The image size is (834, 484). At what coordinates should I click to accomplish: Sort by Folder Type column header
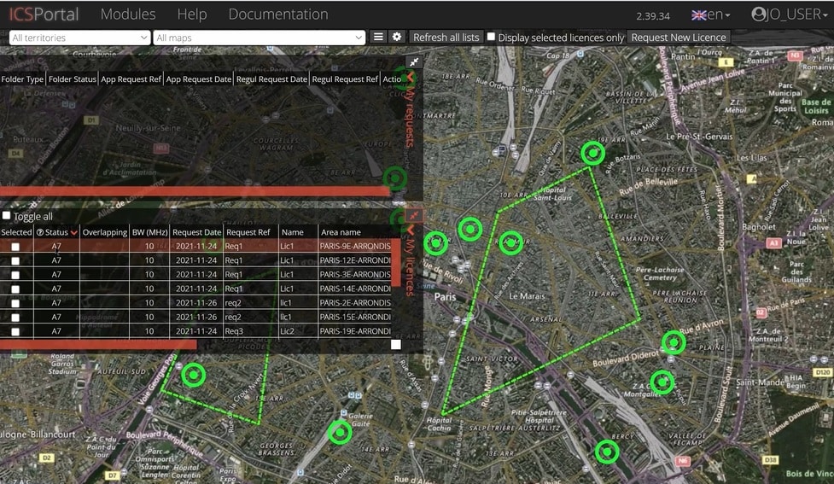22,79
